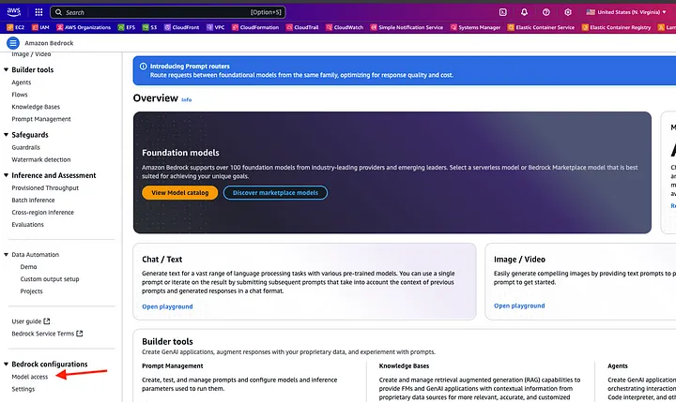This screenshot has height=402, width=676.
Task: Open Agents in the sidebar
Action: tap(21, 82)
